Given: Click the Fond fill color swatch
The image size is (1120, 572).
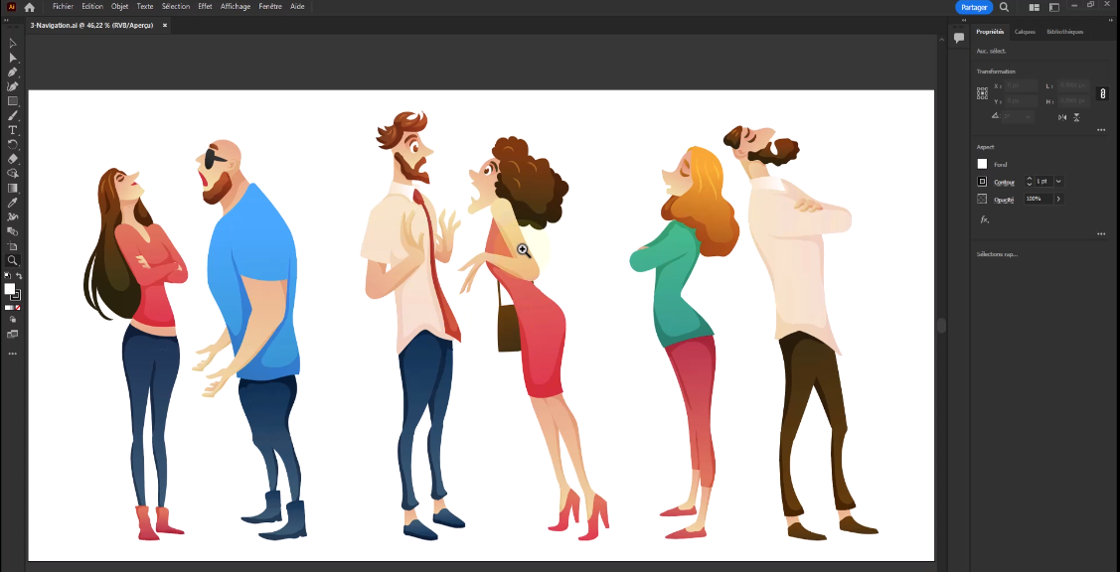Looking at the screenshot, I should (x=982, y=164).
